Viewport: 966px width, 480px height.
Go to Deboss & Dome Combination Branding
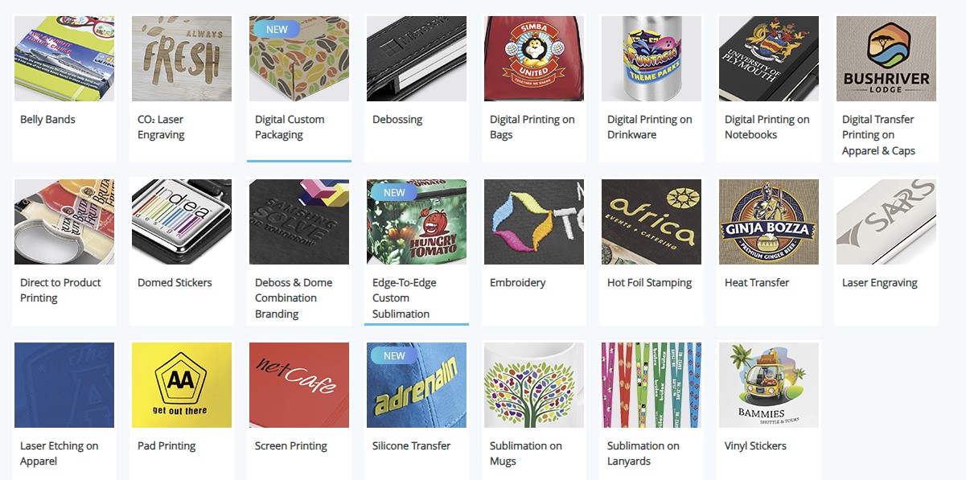tap(294, 298)
